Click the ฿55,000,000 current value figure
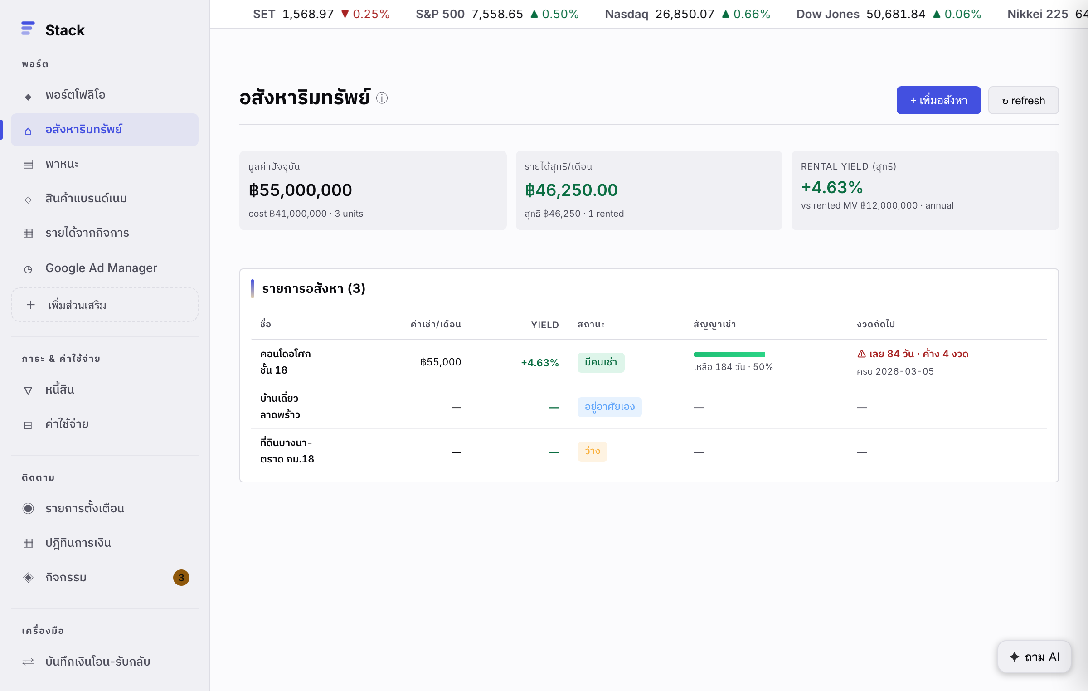Viewport: 1088px width, 691px height. 300,190
